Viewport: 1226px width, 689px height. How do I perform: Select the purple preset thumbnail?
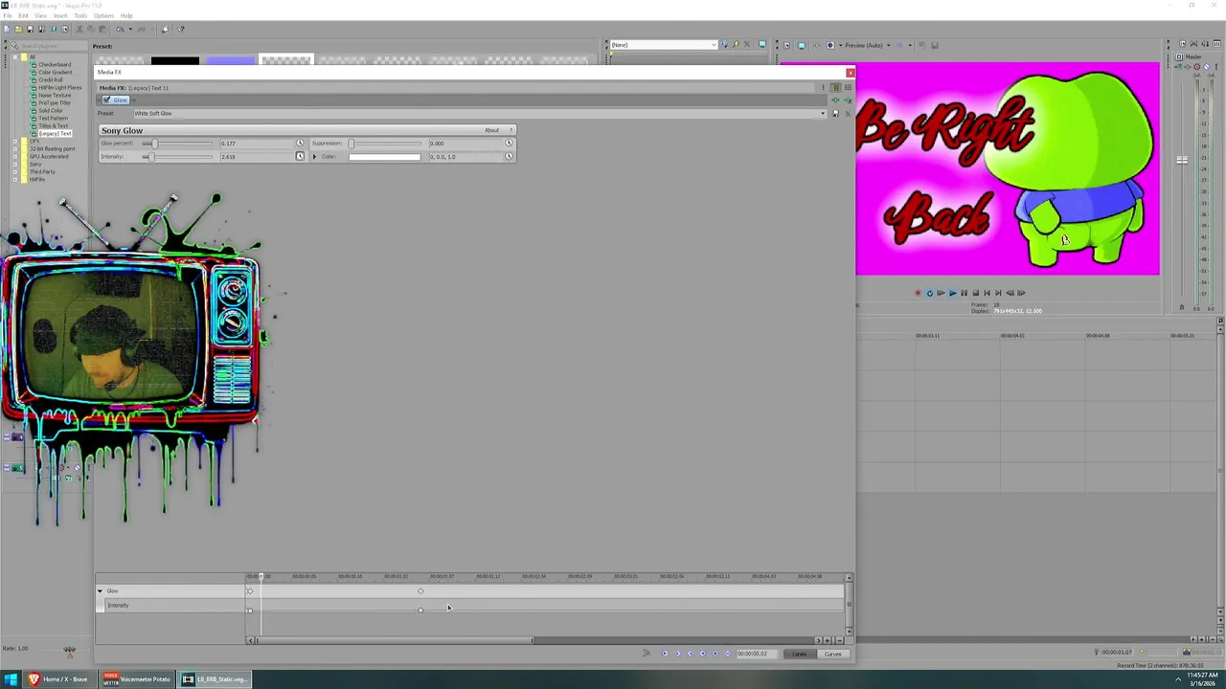[x=231, y=61]
